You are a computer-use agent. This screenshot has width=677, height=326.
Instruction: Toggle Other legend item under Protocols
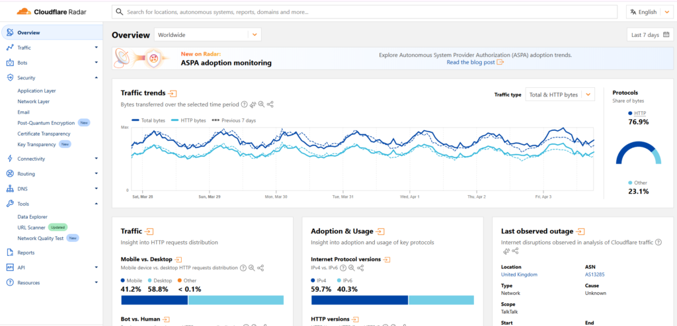(638, 183)
